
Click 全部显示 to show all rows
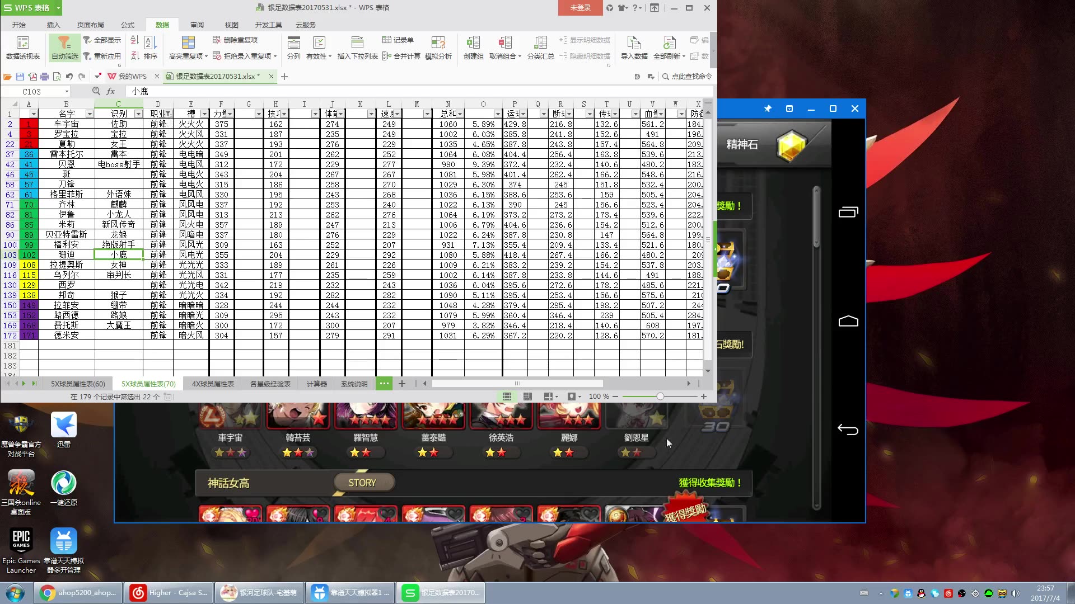coord(102,40)
